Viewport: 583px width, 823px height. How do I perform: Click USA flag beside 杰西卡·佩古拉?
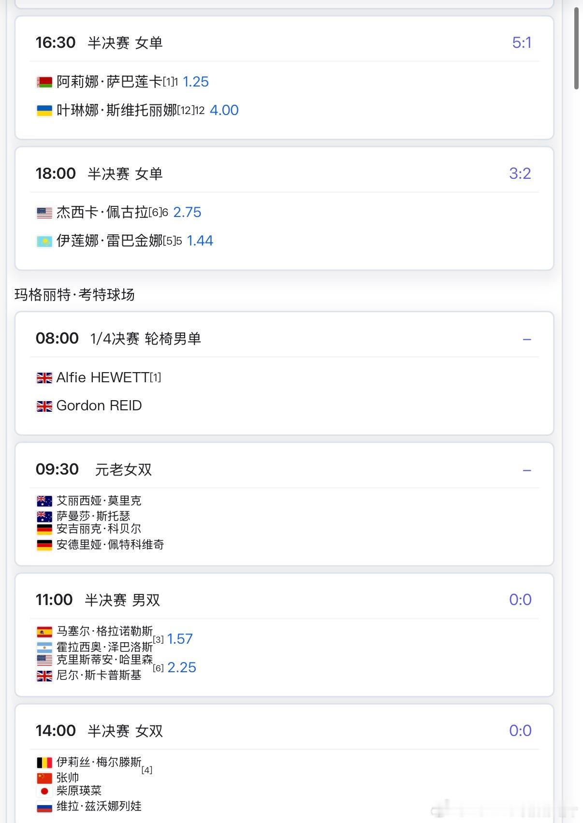(x=44, y=213)
